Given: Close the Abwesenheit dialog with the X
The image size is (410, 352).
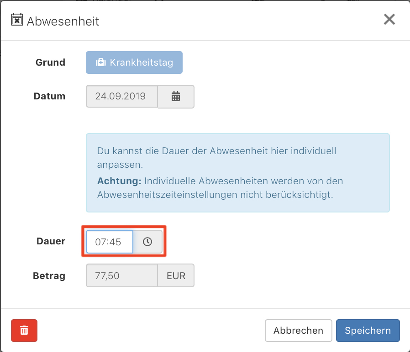Looking at the screenshot, I should tap(389, 19).
